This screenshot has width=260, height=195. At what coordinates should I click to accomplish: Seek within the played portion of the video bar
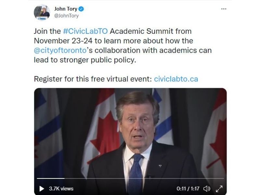pyautogui.click(x=51, y=178)
